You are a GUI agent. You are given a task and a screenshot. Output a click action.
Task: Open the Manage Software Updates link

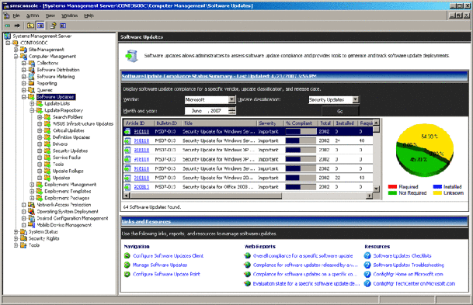(x=160, y=265)
